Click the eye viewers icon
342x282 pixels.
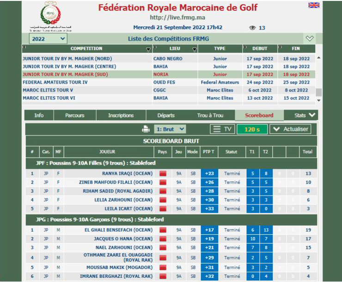click(x=252, y=28)
